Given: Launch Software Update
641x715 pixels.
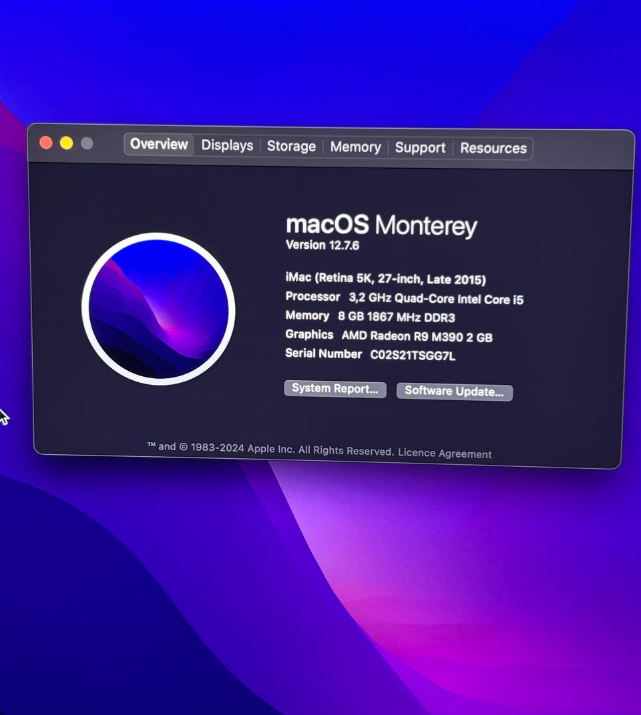Looking at the screenshot, I should (454, 392).
